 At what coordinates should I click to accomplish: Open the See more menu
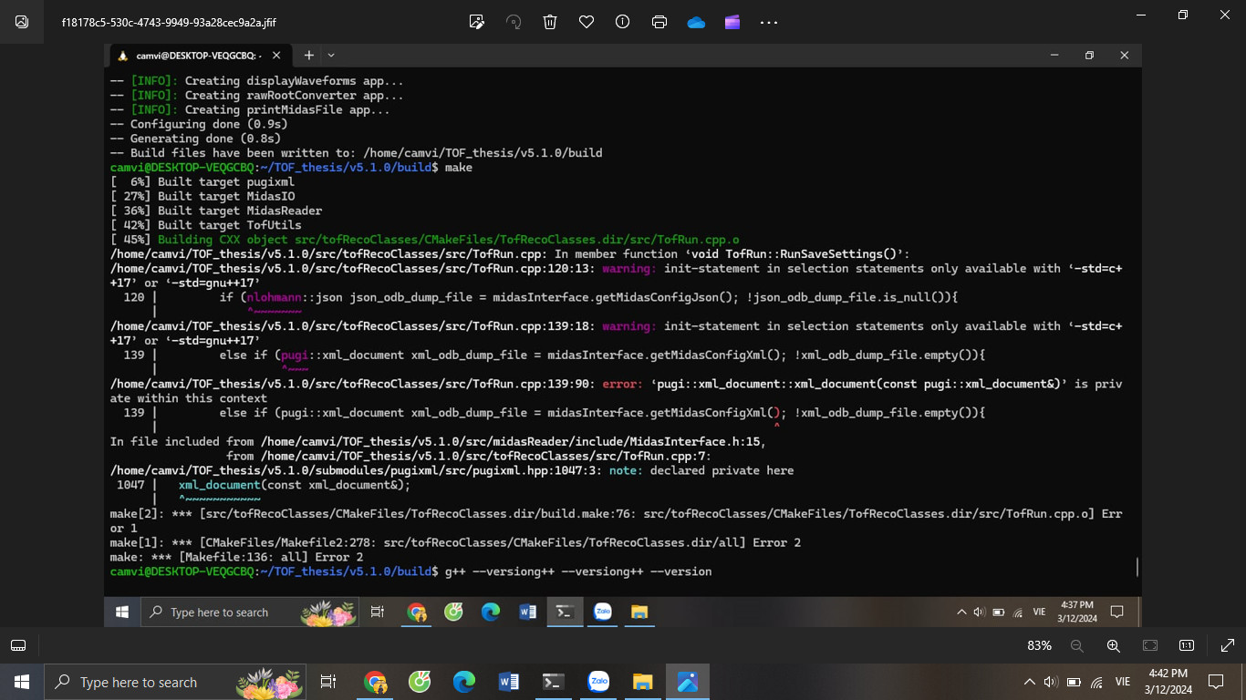point(768,21)
